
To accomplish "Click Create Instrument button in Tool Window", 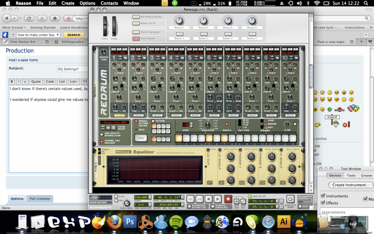I will click(x=351, y=185).
